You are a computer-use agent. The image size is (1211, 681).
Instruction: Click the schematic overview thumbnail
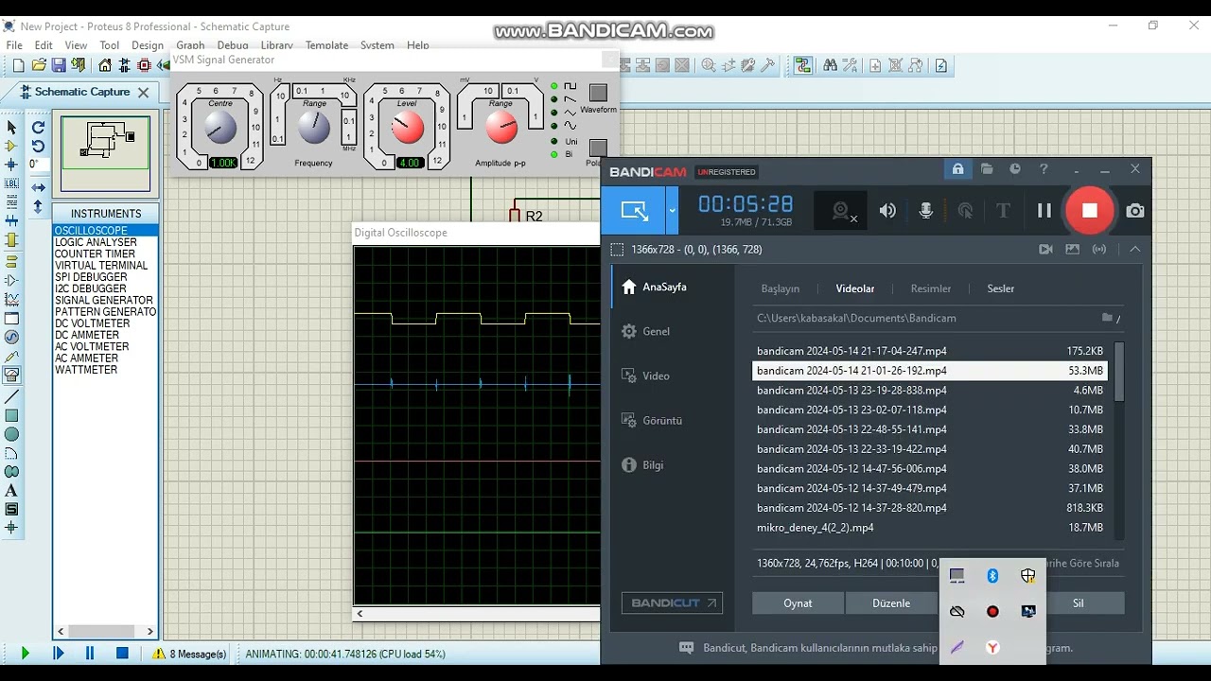coord(106,154)
